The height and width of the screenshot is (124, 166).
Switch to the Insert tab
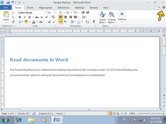[x=30, y=7]
